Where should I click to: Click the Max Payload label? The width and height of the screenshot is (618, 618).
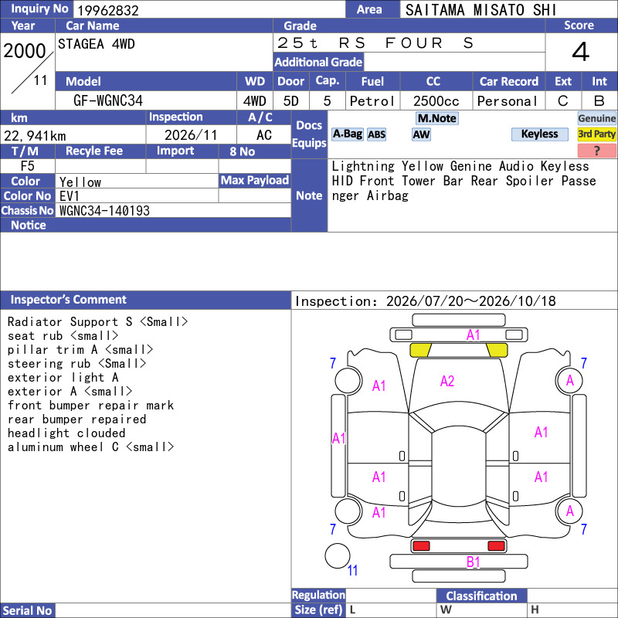pos(255,180)
